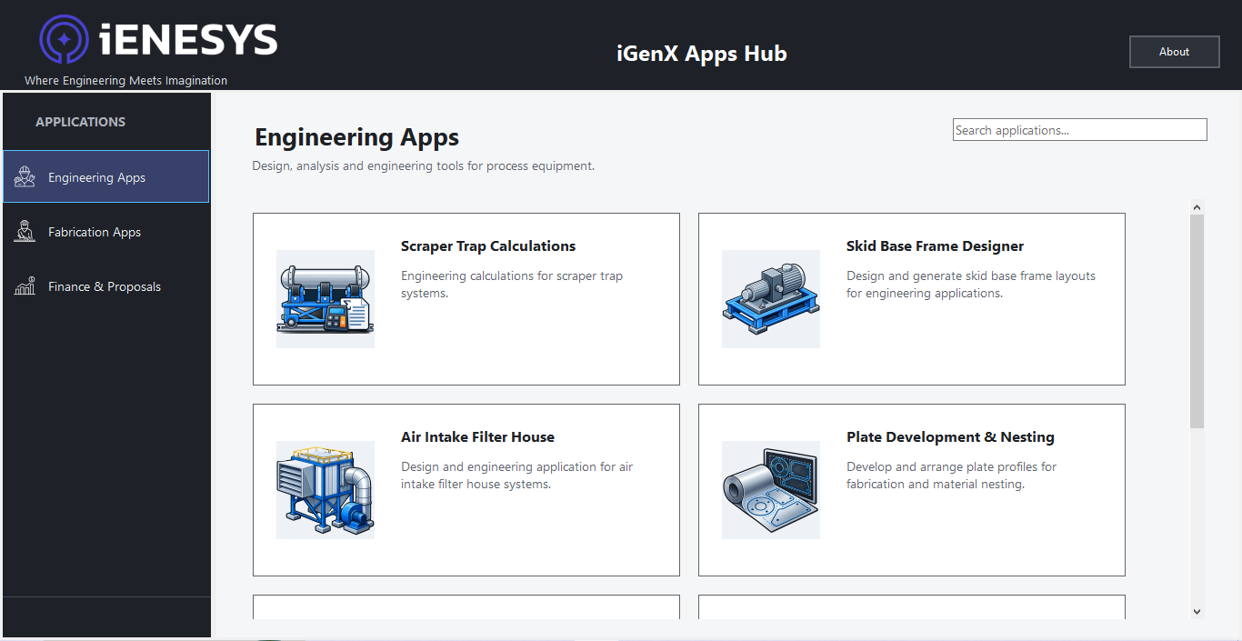Click the iENESYS logo emblem
1242x641 pixels.
click(x=64, y=40)
